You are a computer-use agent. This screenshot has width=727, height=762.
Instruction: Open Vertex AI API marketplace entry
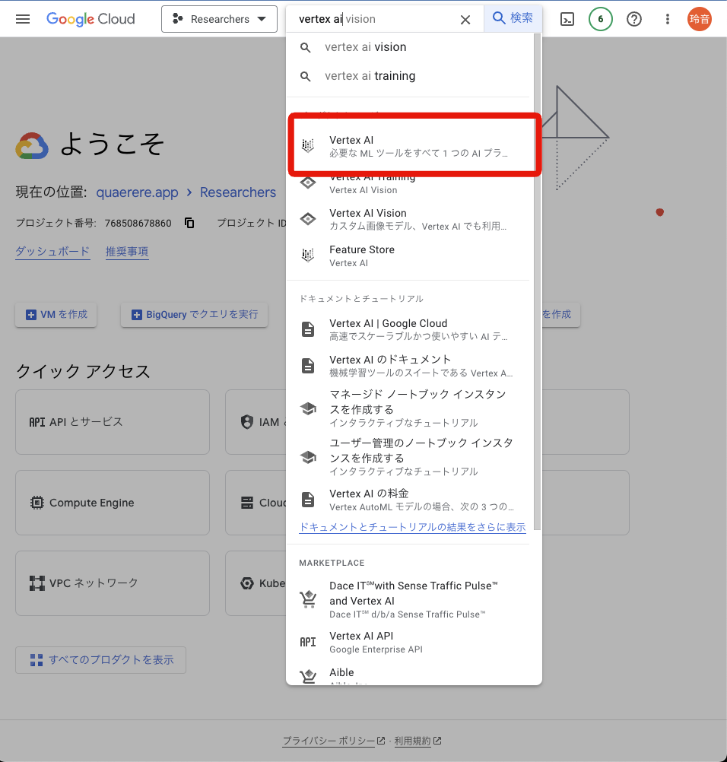(x=410, y=642)
